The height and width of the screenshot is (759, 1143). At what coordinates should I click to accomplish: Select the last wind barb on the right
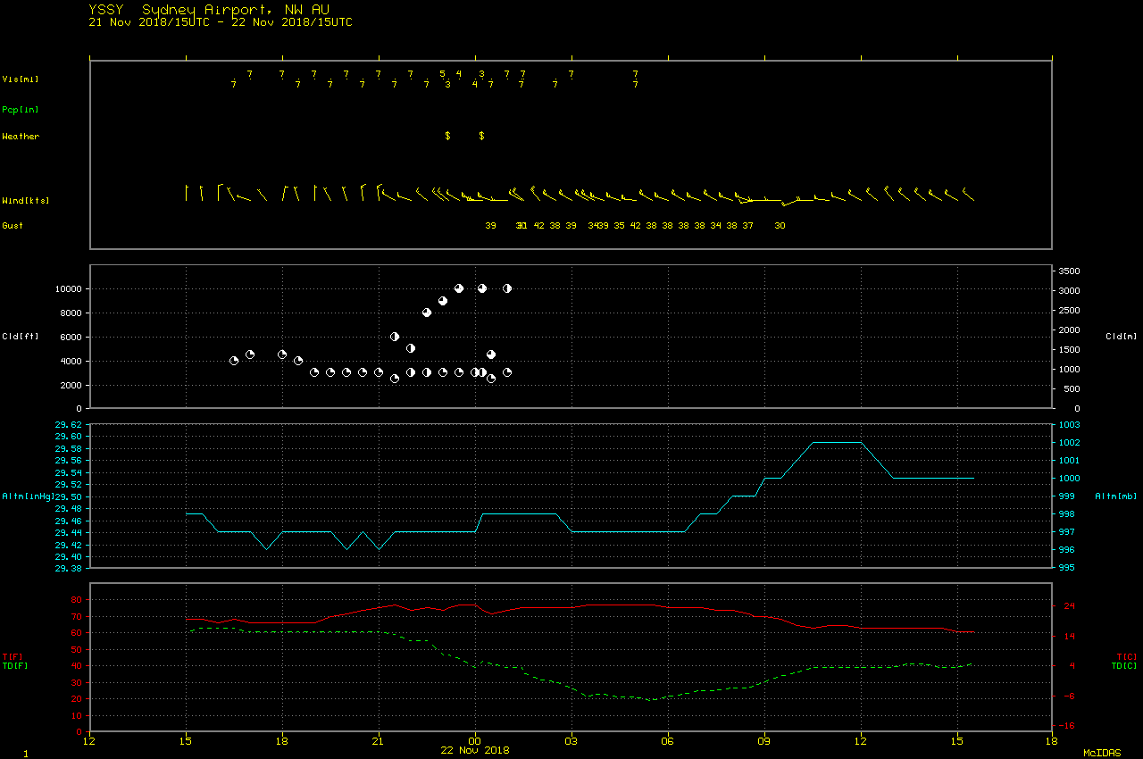(966, 194)
